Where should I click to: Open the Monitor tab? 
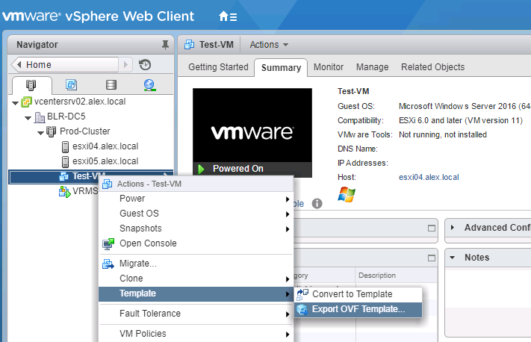coord(328,67)
